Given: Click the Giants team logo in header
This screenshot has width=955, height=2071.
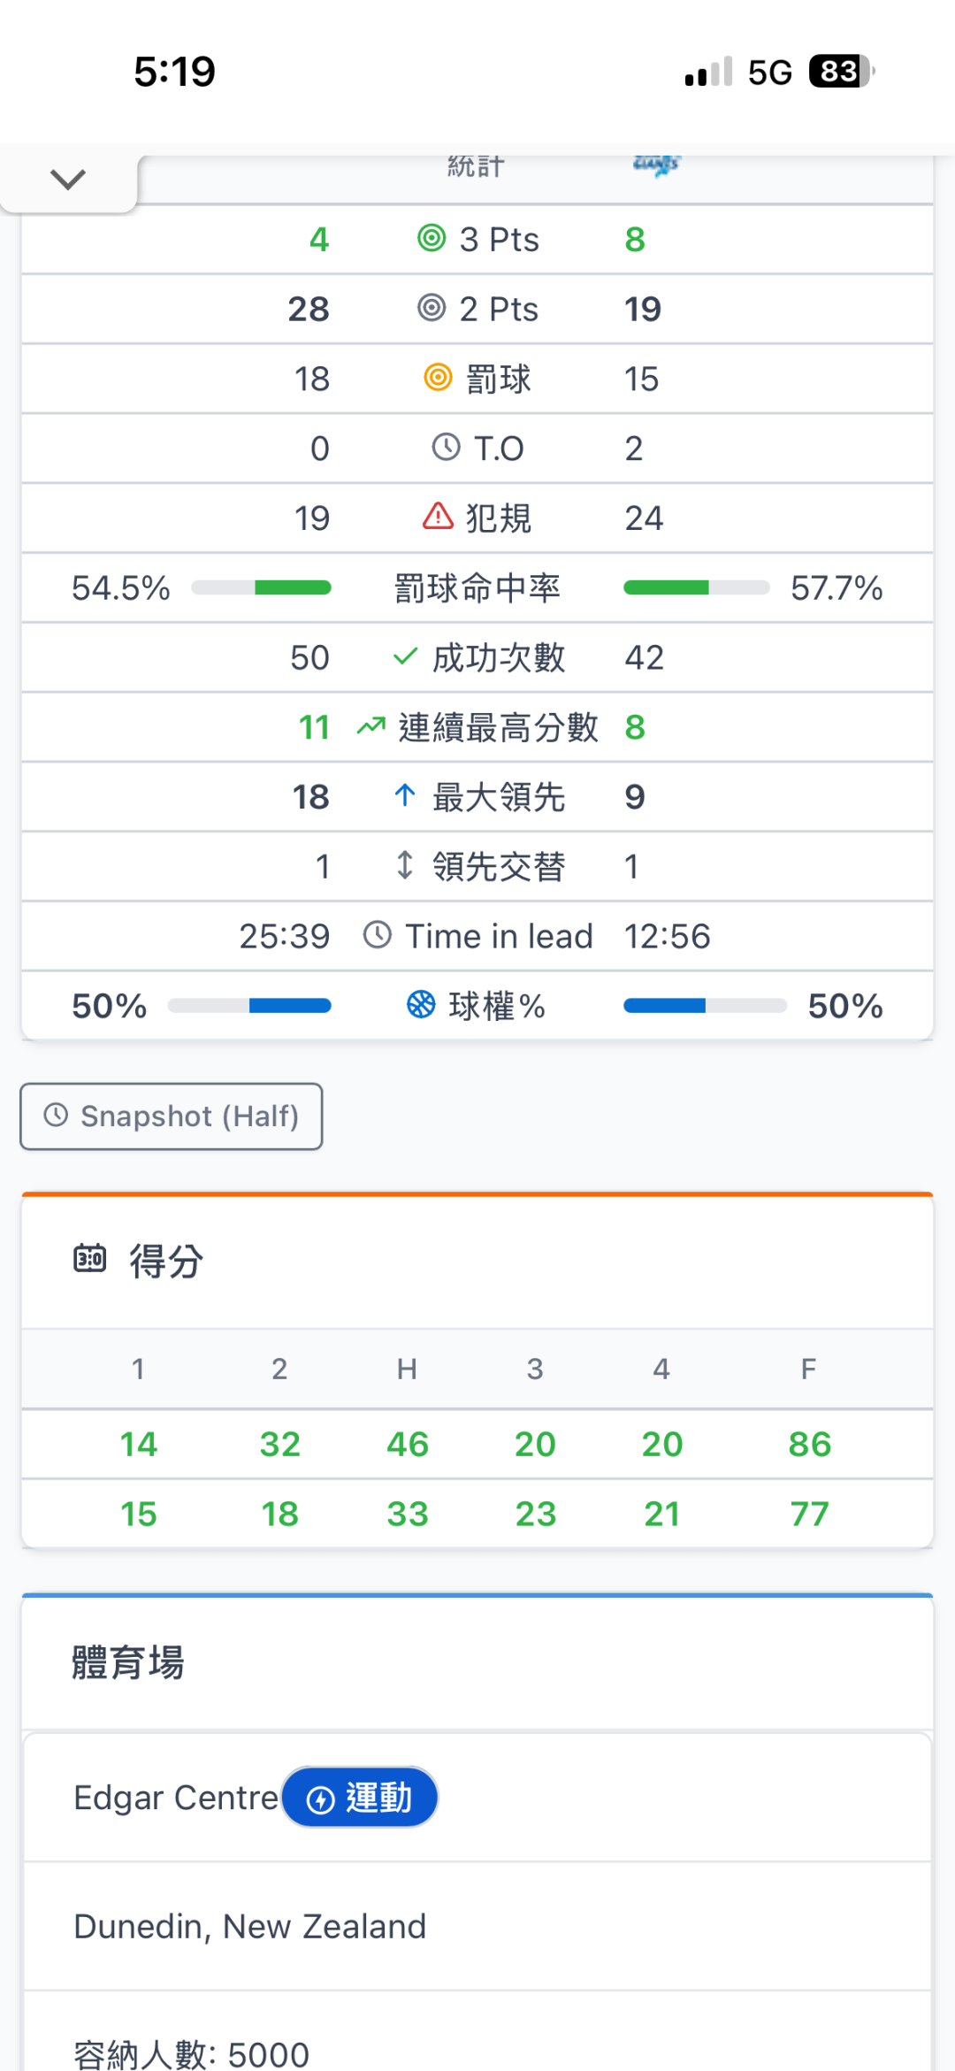Looking at the screenshot, I should coord(656,165).
